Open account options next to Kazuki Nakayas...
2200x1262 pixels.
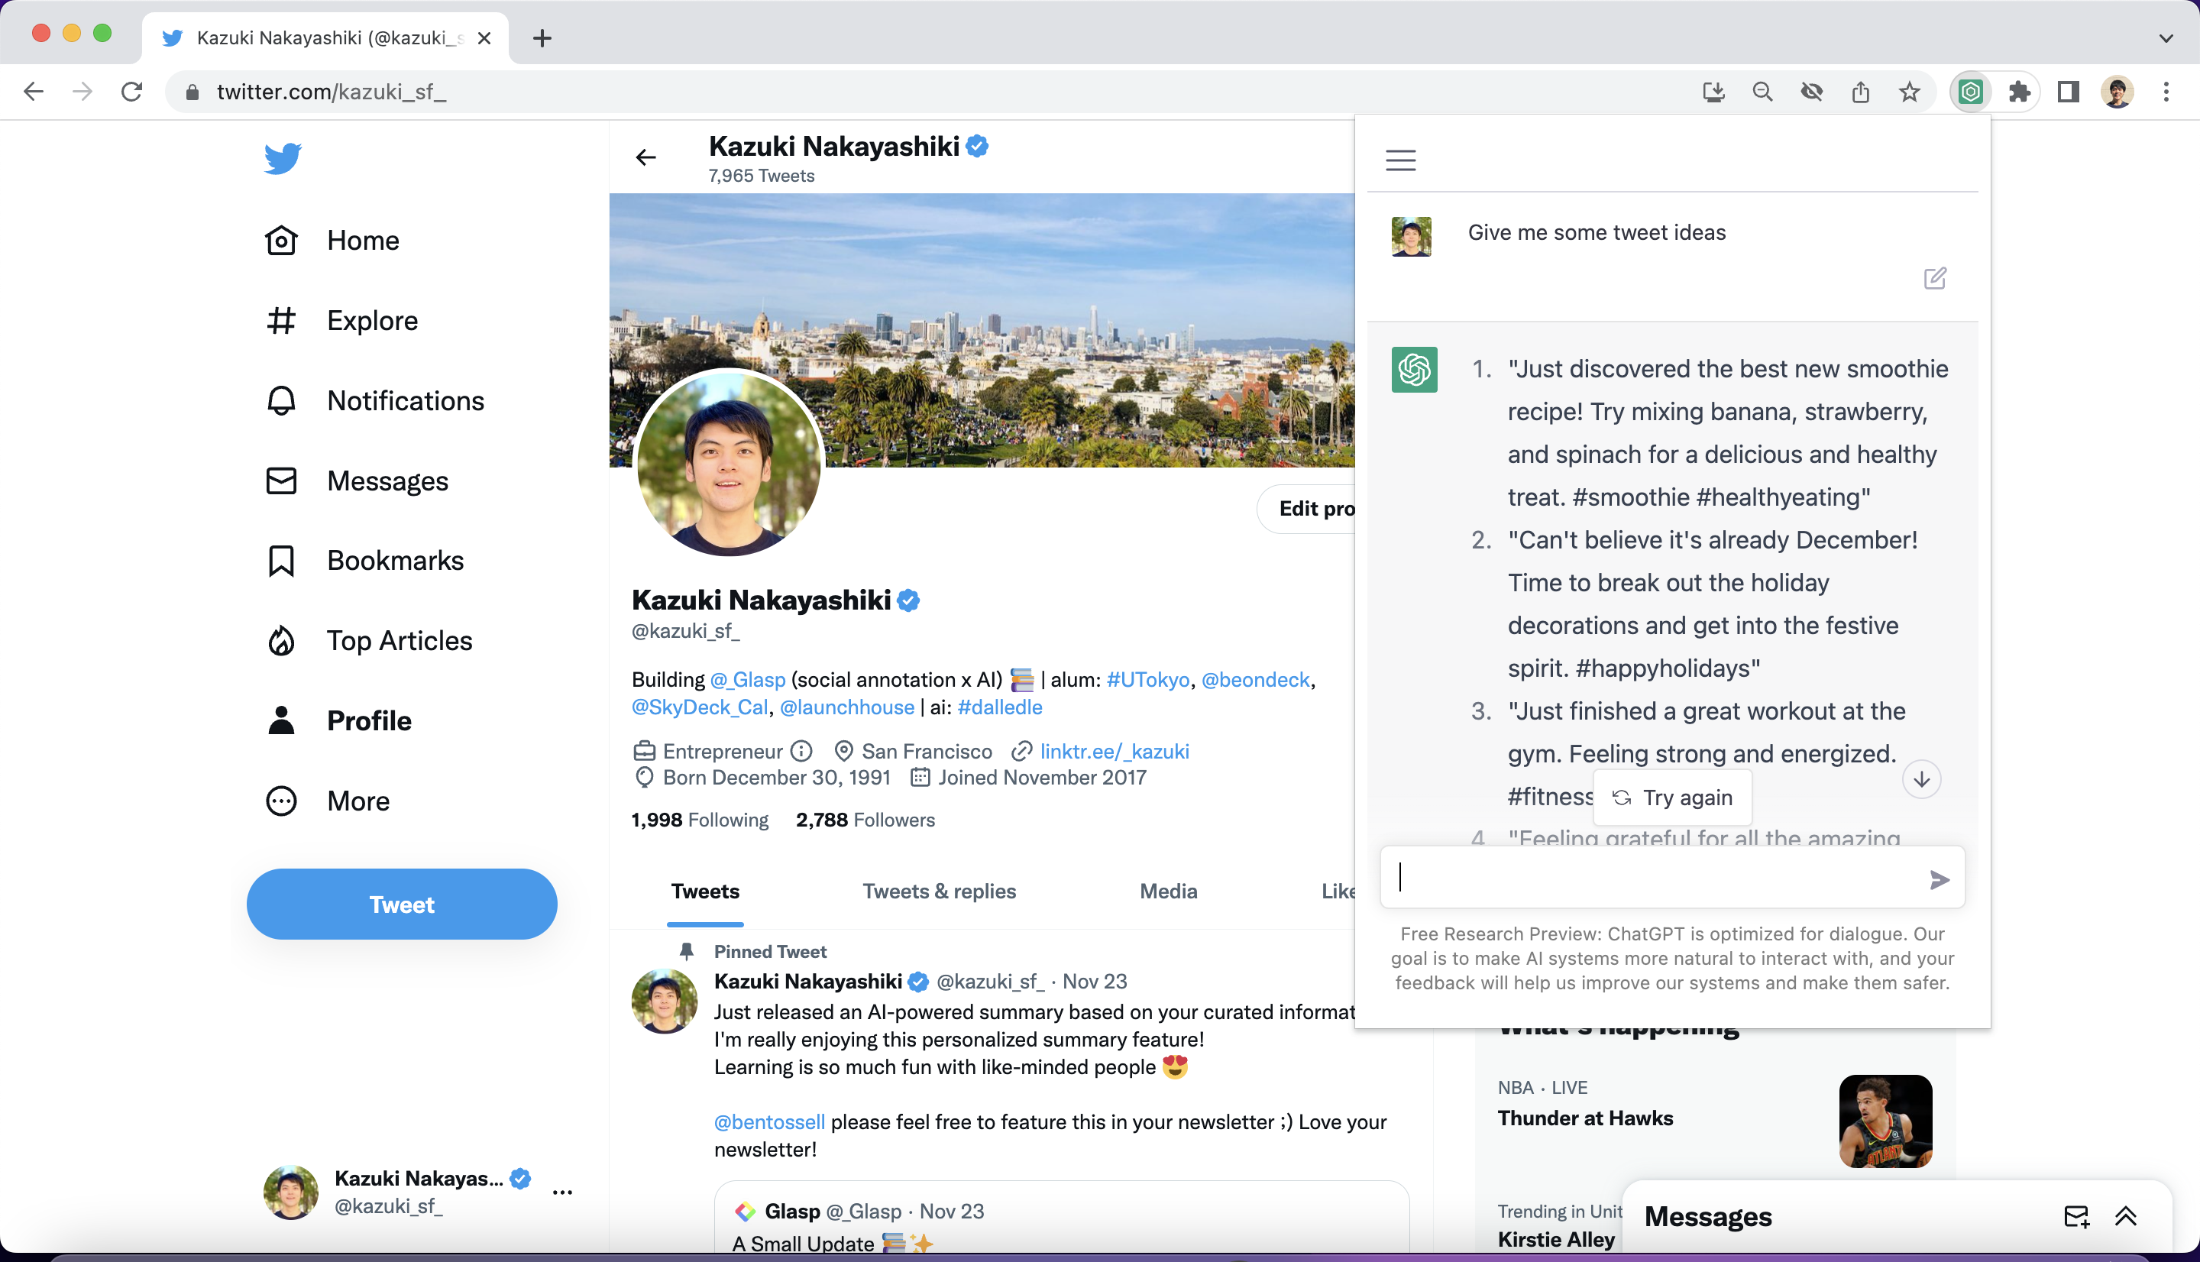562,1192
